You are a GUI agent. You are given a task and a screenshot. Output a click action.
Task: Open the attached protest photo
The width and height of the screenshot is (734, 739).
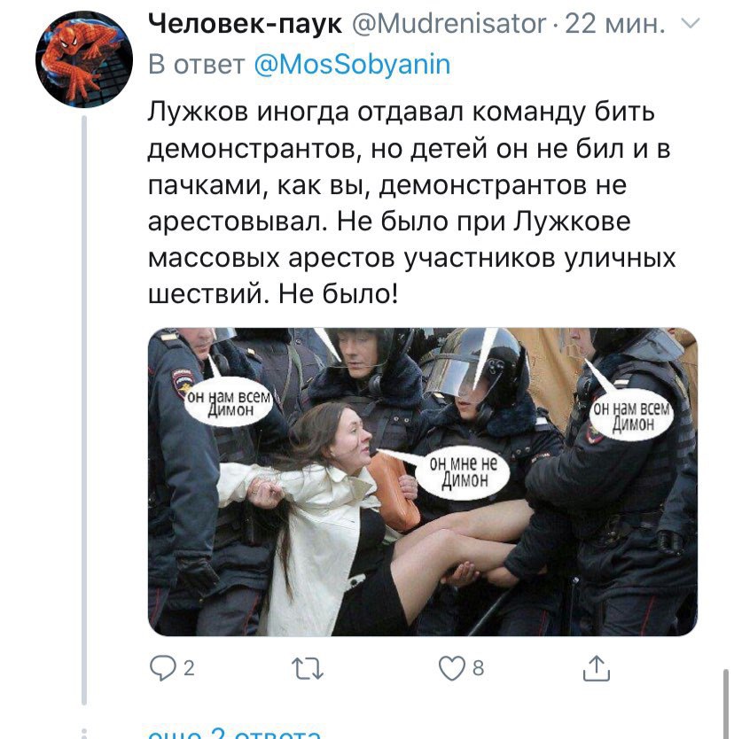pyautogui.click(x=423, y=482)
